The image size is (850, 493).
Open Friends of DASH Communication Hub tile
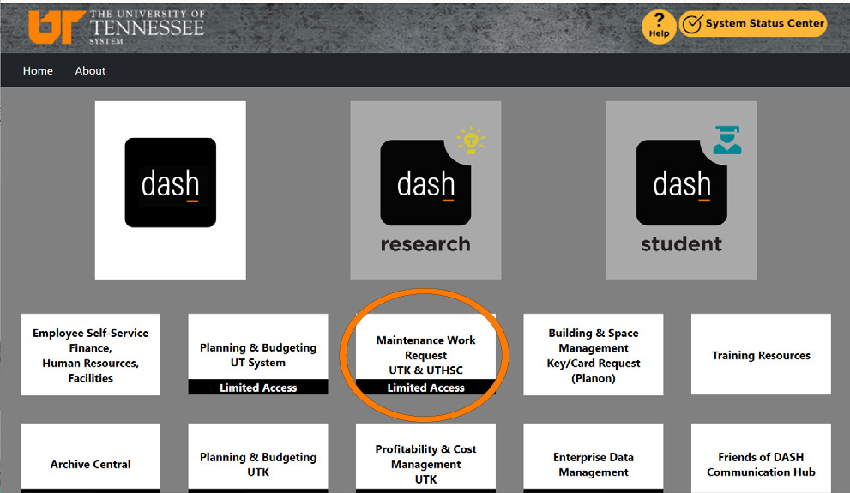coord(761,459)
